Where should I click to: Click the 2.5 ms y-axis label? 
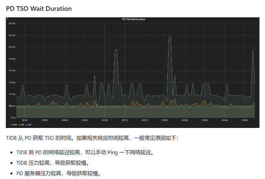(x=12, y=59)
